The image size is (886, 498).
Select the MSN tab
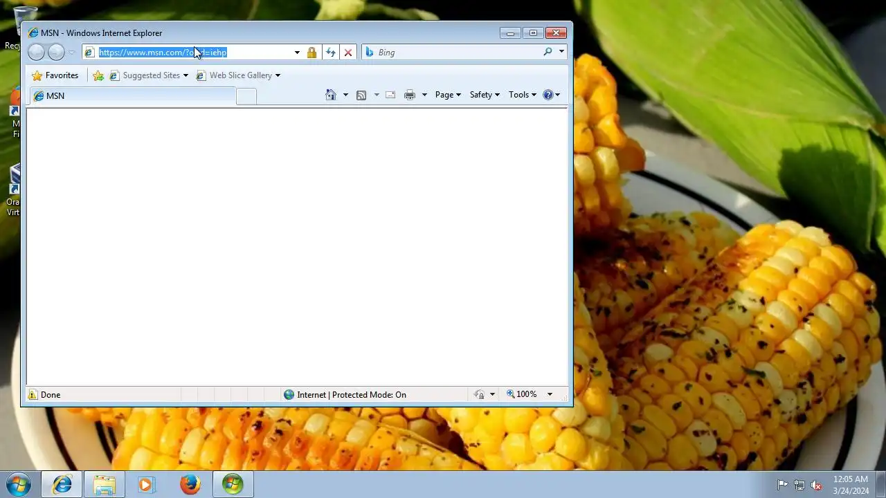(x=132, y=96)
